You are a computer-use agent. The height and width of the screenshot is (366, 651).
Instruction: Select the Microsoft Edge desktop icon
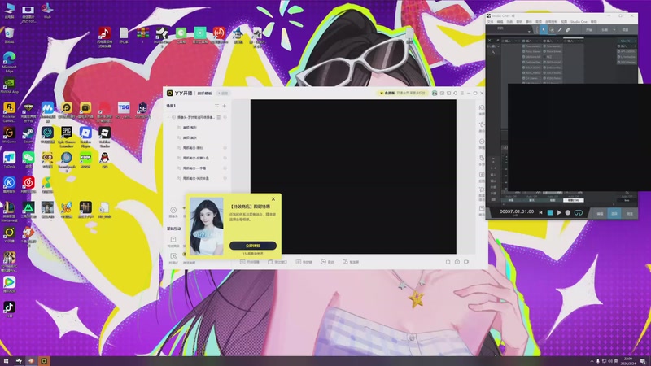9,62
